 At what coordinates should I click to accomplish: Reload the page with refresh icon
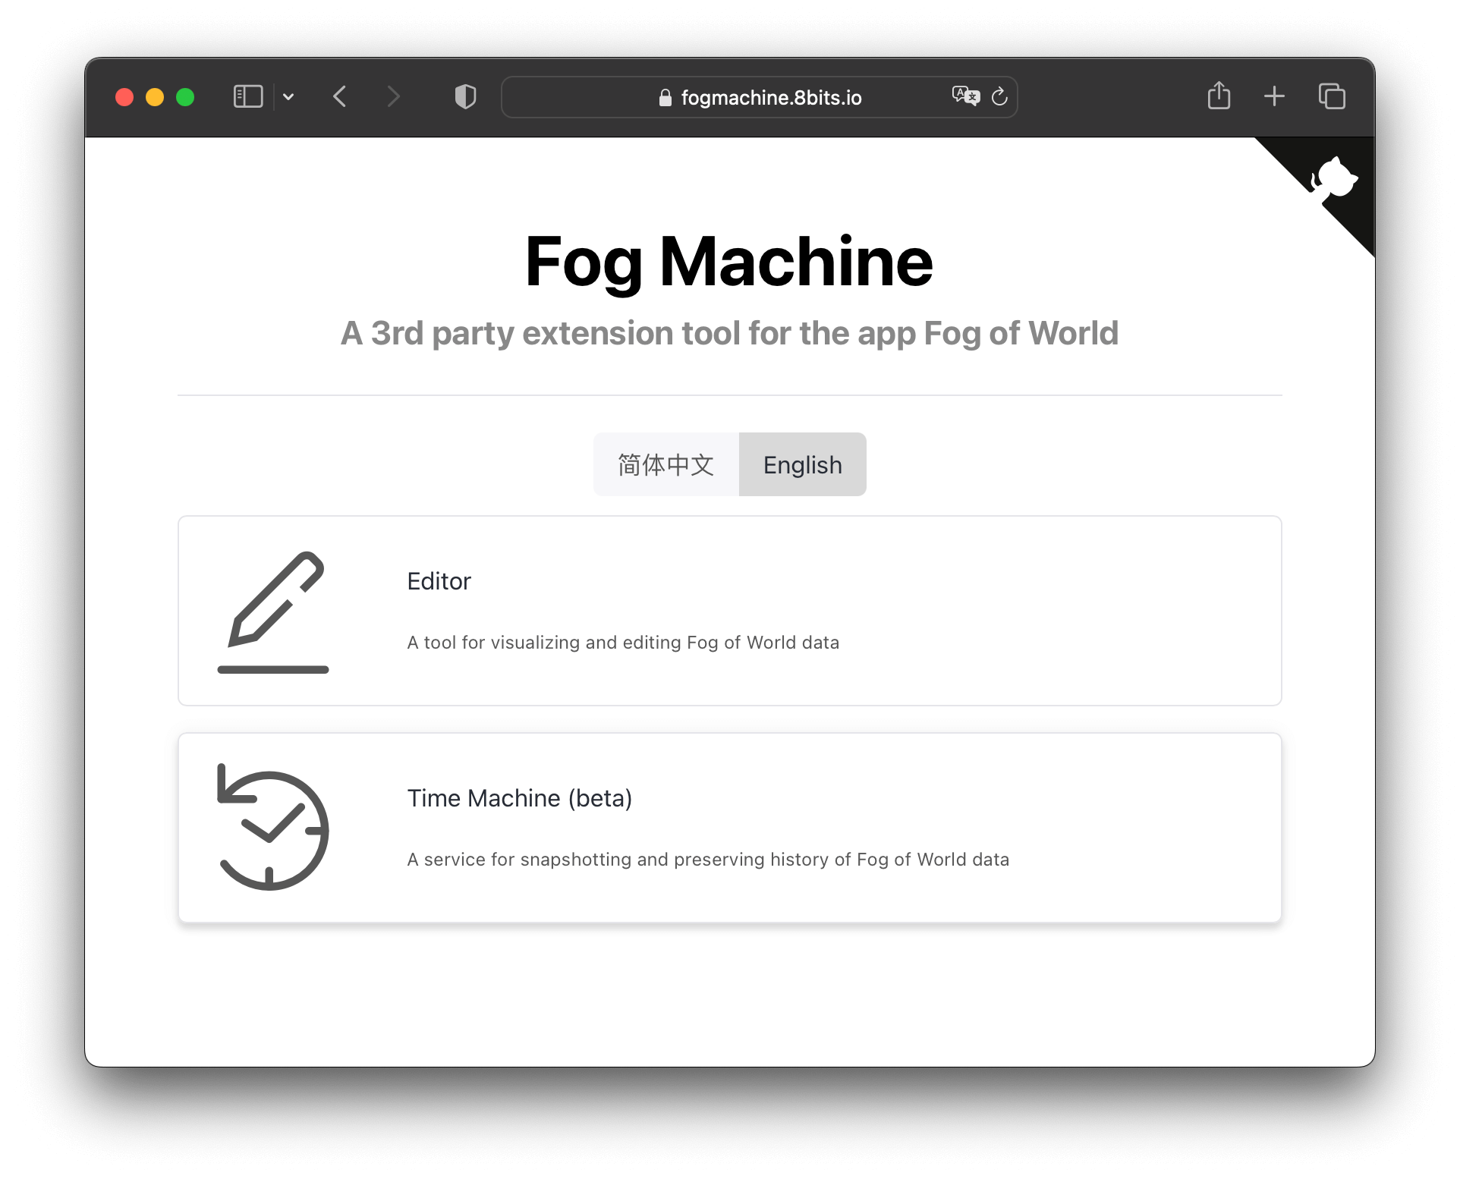999,97
